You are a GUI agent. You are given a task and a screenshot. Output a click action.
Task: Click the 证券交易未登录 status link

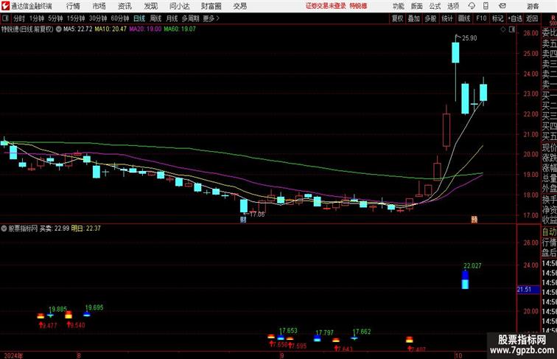coord(326,6)
